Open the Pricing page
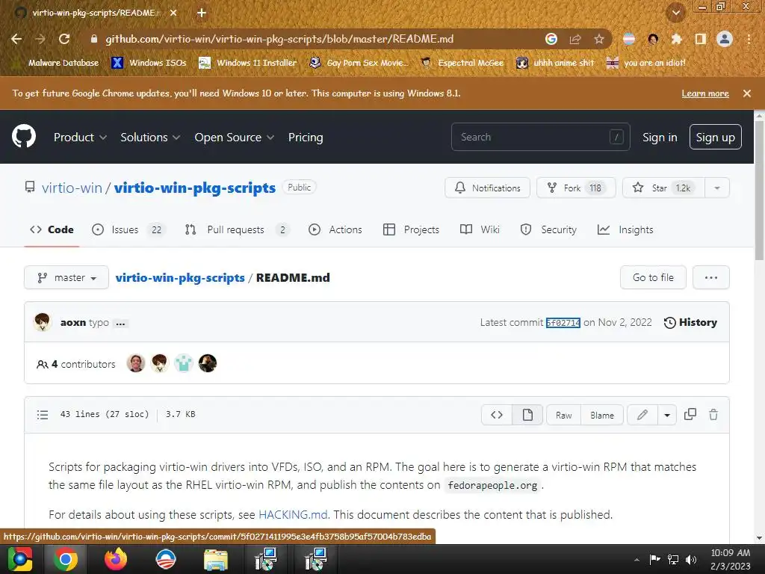This screenshot has height=574, width=765. [x=306, y=138]
